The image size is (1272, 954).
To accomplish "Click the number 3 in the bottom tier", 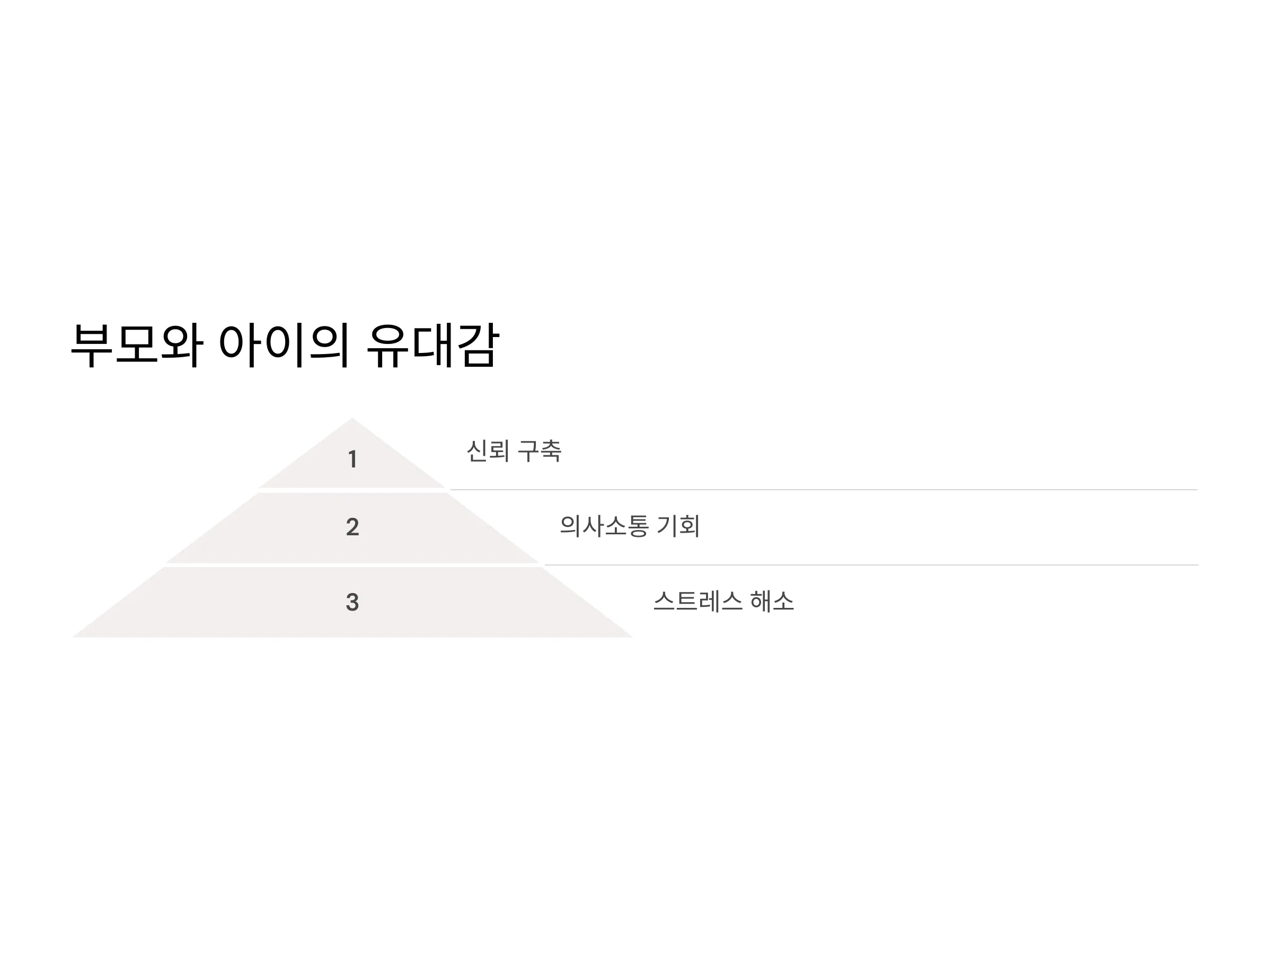I will [x=352, y=602].
